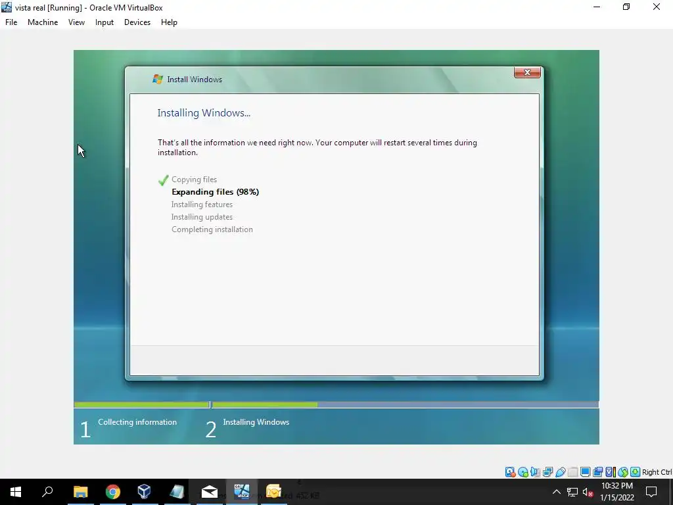Viewport: 673px width, 505px height.
Task: Open VirtualBox Manager cube icon on taskbar
Action: coord(144,492)
